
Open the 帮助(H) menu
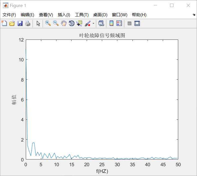(x=139, y=15)
